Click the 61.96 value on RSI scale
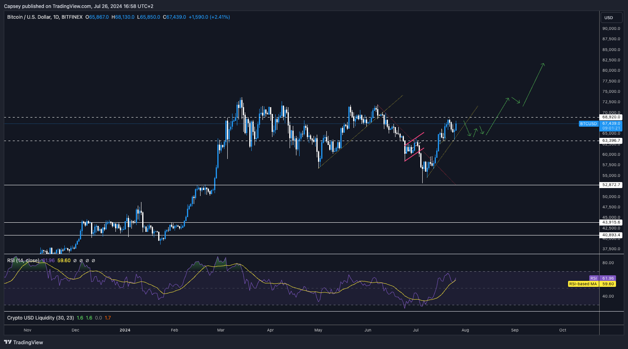This screenshot has height=349, width=628. pos(608,278)
